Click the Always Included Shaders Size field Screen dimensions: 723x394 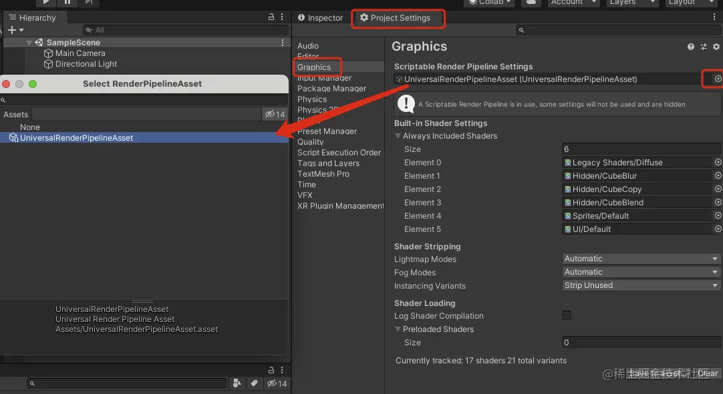click(641, 149)
